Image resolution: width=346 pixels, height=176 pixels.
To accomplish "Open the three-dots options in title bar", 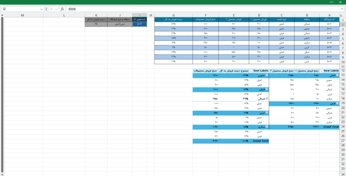I will coord(332,2).
